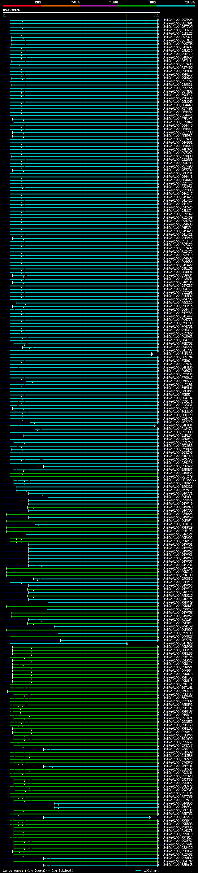Select label UniRef100_A9P0Q2
Image resolution: width=198 pixels, height=873 pixels.
coord(178,538)
